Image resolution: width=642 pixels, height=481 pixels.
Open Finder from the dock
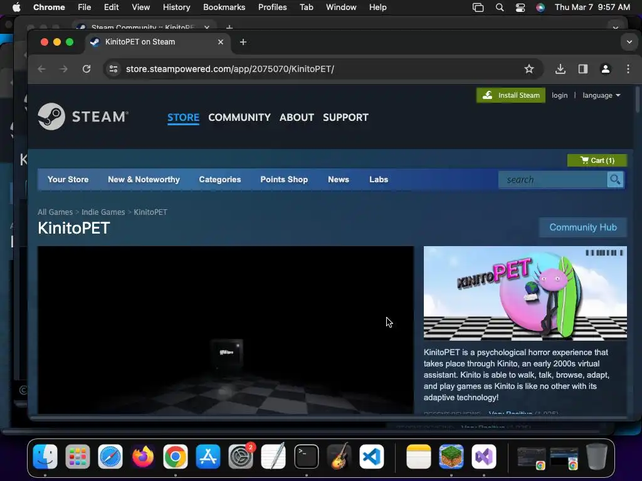45,457
